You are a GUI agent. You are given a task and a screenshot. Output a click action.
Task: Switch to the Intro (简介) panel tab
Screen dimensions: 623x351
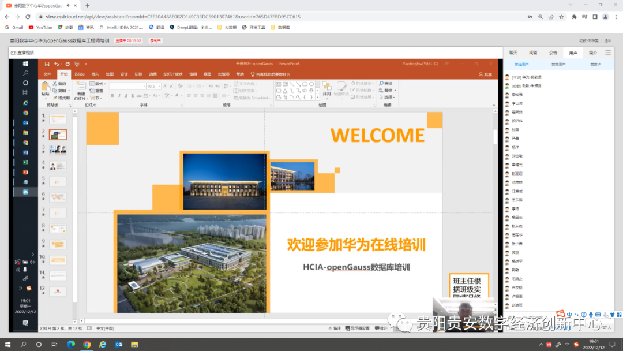coord(593,53)
